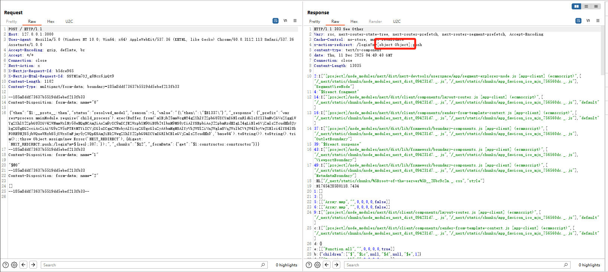608x272 pixels.
Task: Focus the Response panel search field
Action: pyautogui.click(x=457, y=265)
